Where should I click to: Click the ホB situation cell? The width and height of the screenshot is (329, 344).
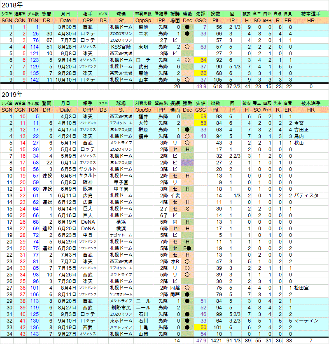(175, 261)
